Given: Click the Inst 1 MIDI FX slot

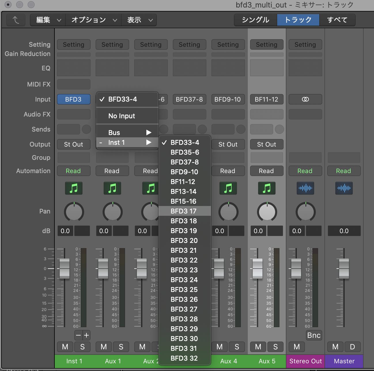Looking at the screenshot, I should tap(74, 84).
